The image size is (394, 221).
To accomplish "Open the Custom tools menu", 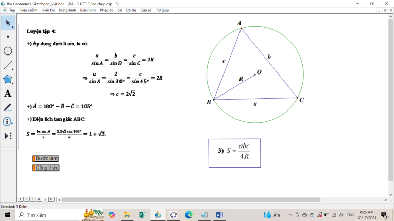I will pos(8,136).
